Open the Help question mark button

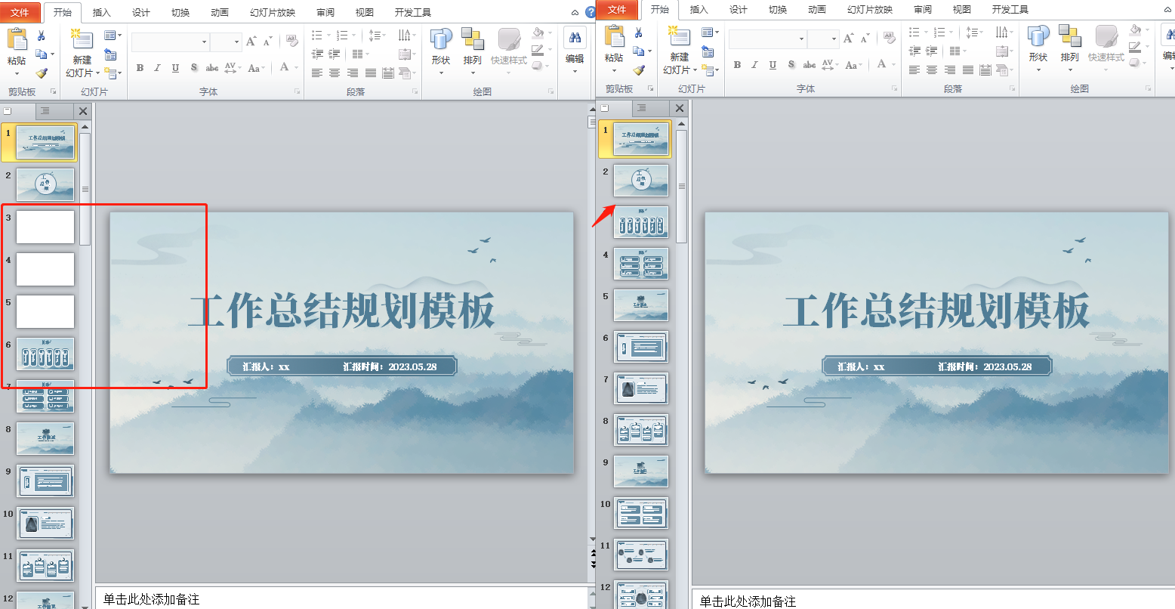591,11
